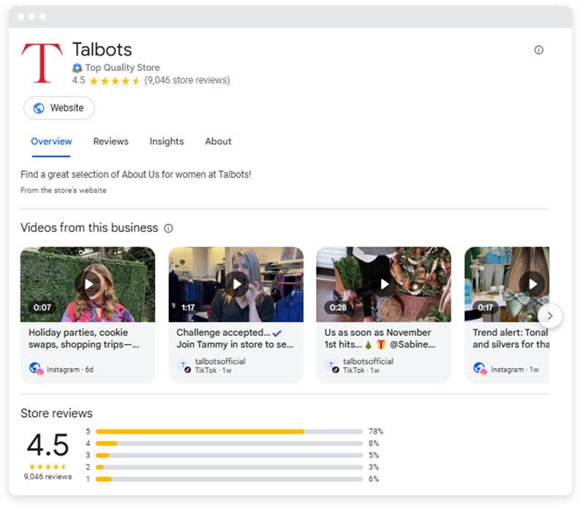Click the Challenge accepted video title text
Viewport: 581px width, 507px height.
pos(235,339)
